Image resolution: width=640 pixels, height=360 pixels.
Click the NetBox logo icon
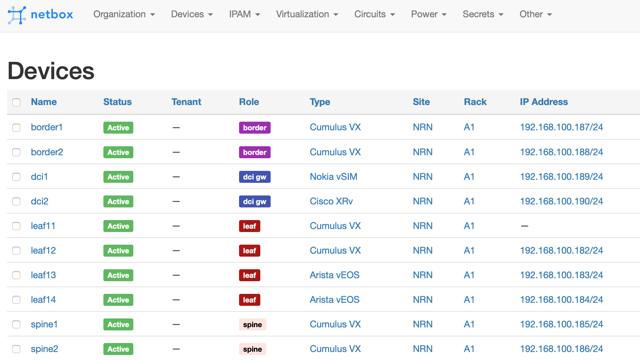point(17,15)
